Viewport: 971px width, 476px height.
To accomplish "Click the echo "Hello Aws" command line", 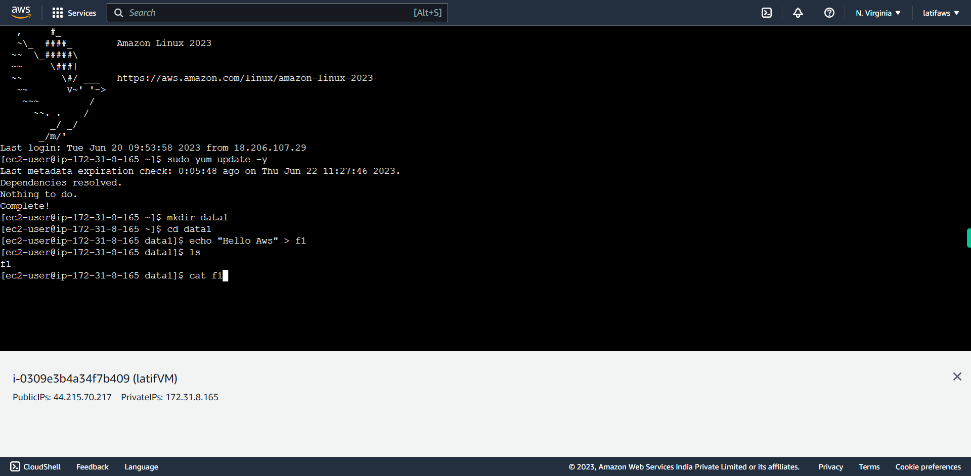I will [153, 241].
